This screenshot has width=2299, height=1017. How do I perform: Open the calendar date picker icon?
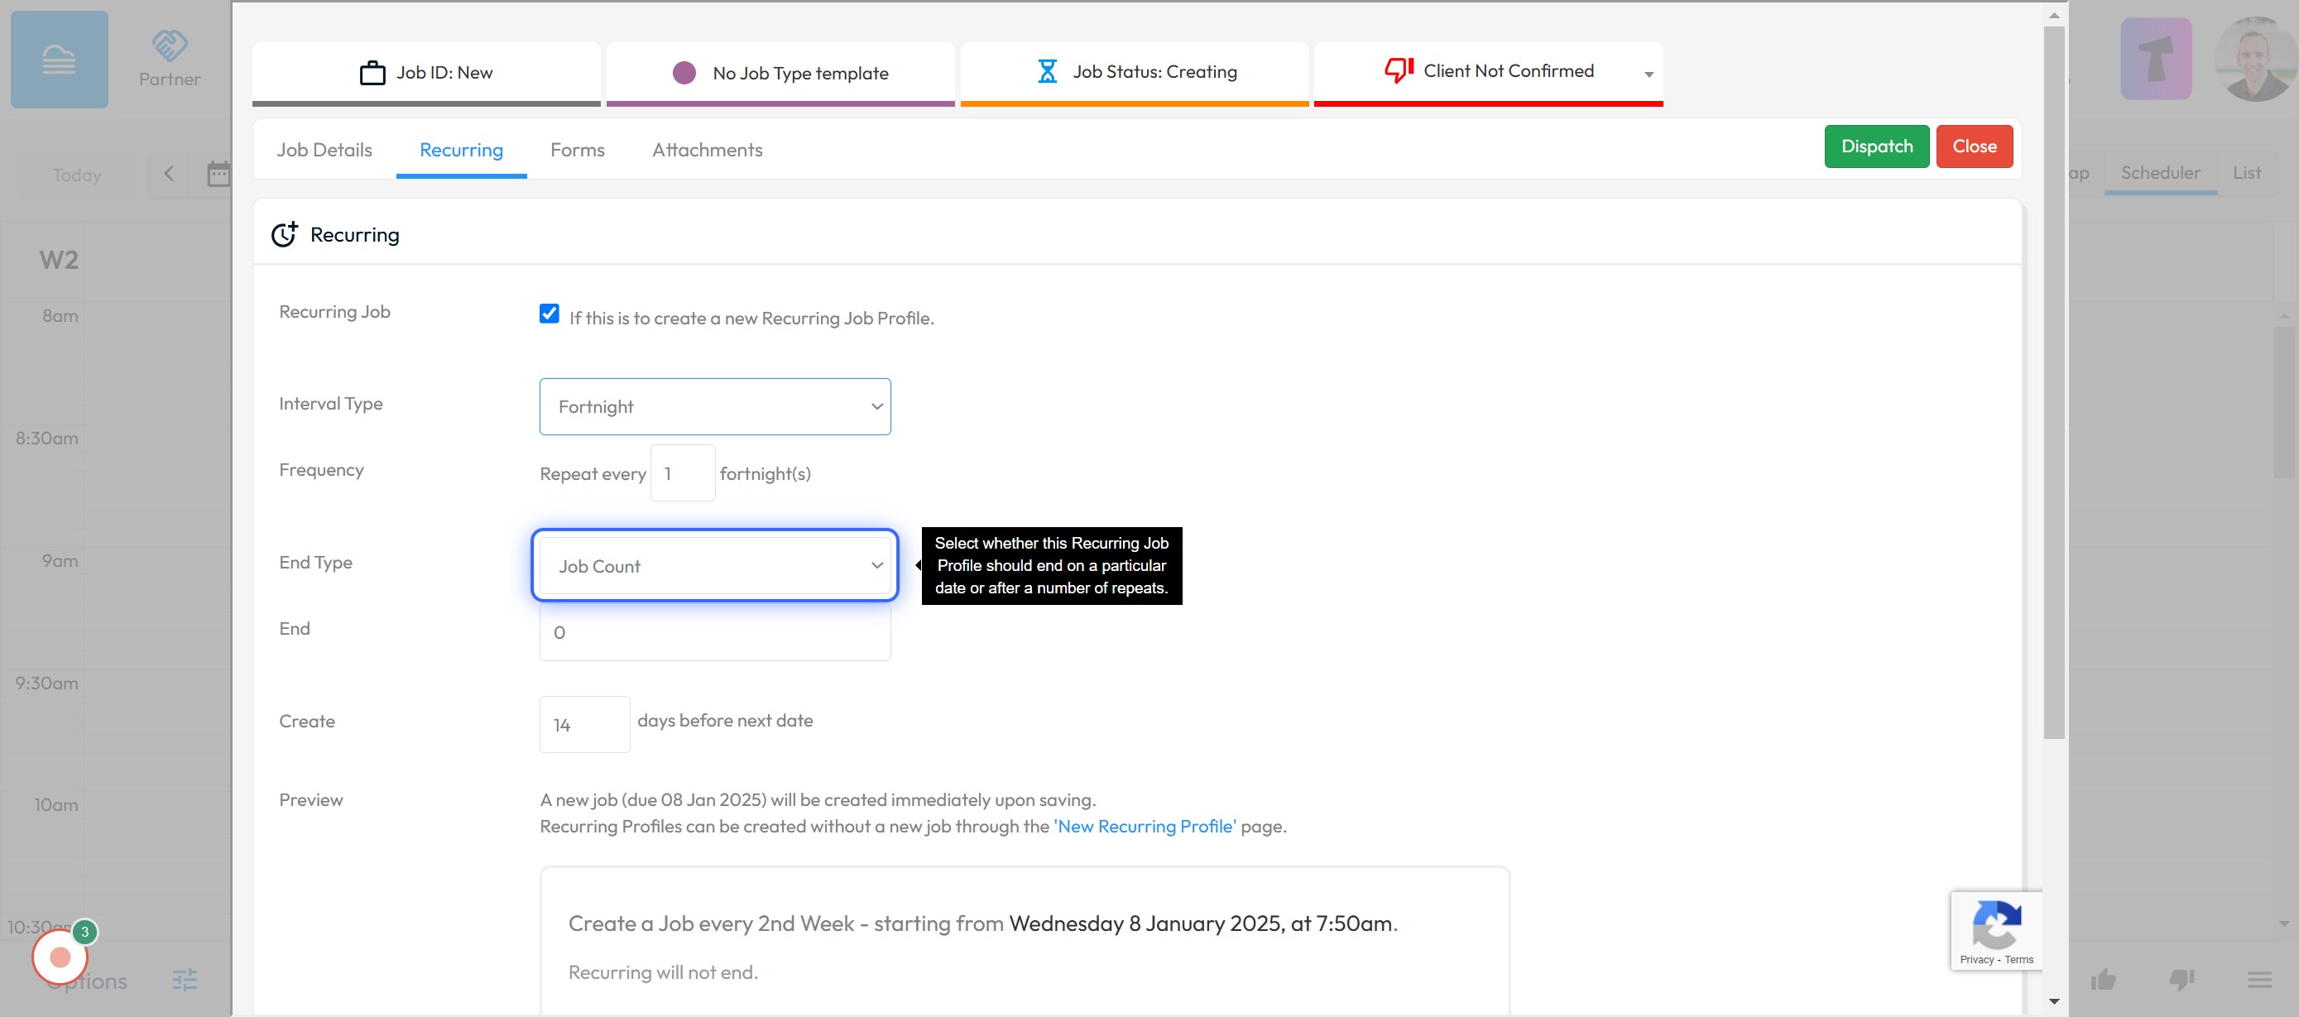point(218,174)
